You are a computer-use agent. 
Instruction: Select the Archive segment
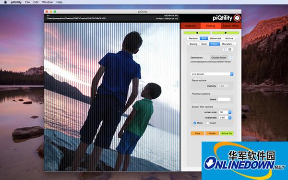tap(229, 38)
